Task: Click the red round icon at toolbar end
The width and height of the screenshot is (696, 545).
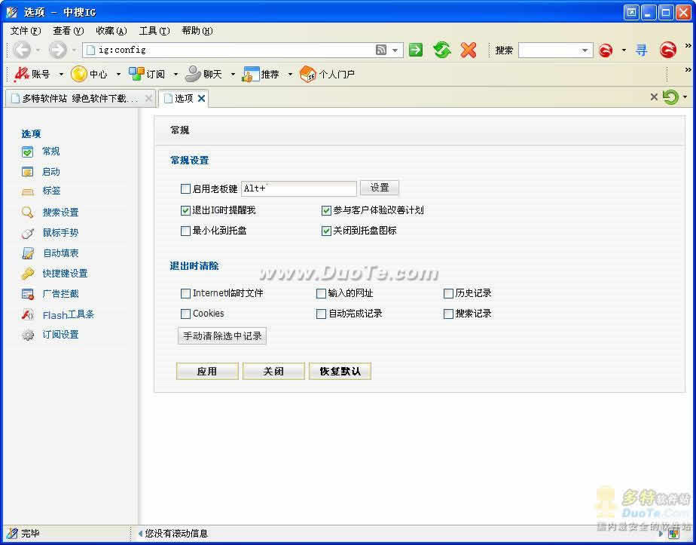Action: tap(667, 50)
